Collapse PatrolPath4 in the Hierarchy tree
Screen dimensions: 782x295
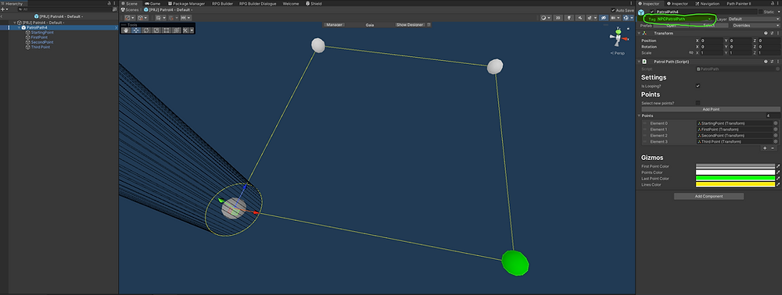(x=19, y=27)
